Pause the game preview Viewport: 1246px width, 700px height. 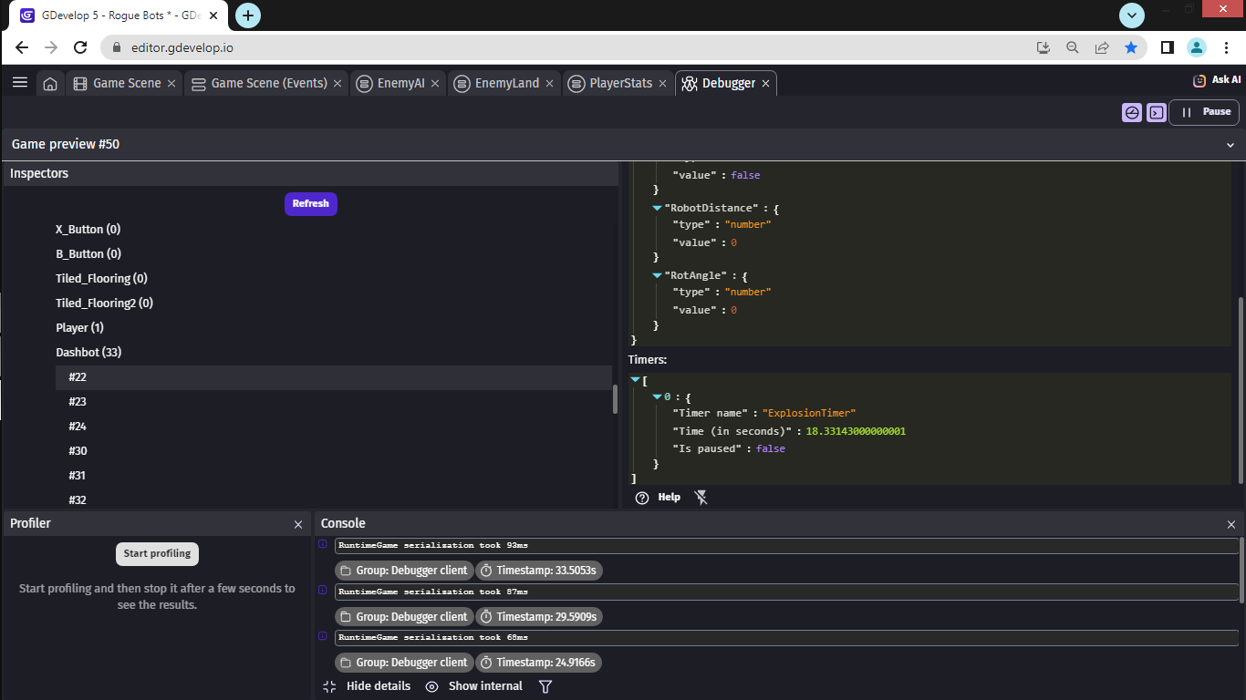(x=1204, y=112)
